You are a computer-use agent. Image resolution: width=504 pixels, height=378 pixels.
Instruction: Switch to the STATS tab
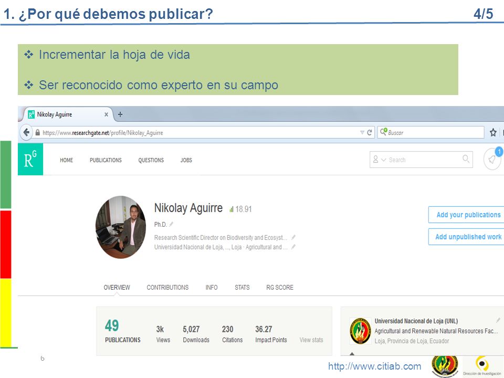(x=242, y=287)
